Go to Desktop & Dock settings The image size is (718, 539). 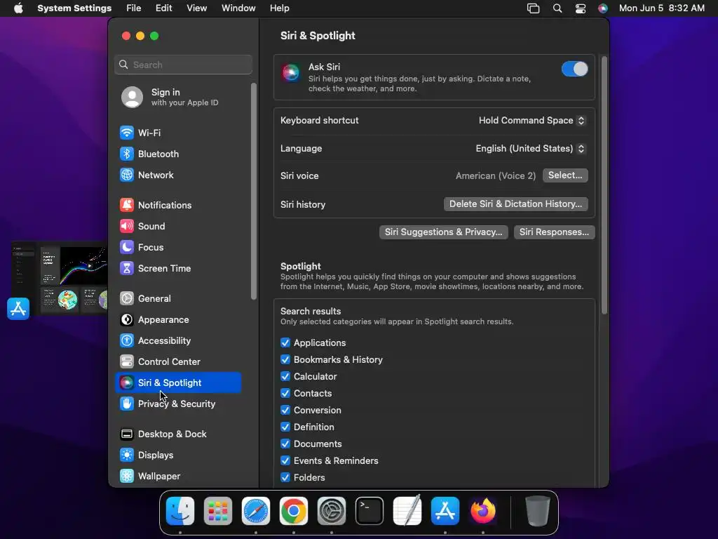(178, 434)
